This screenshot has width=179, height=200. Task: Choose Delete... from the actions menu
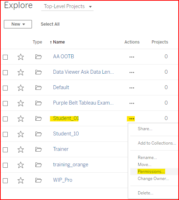click(145, 193)
